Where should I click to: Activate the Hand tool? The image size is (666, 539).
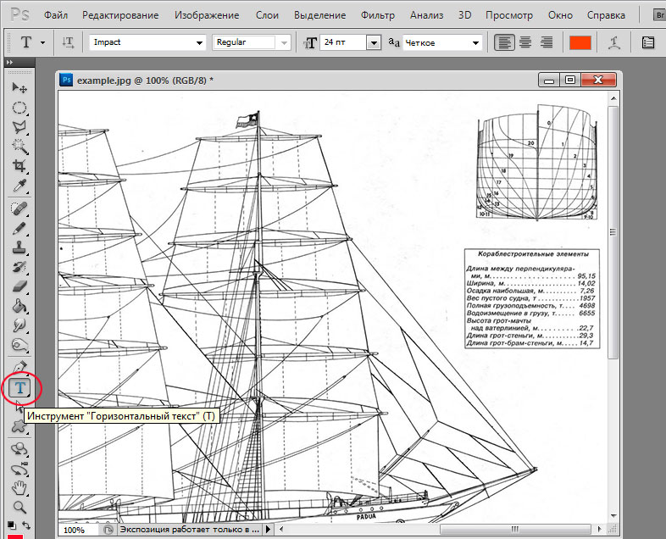coord(19,488)
